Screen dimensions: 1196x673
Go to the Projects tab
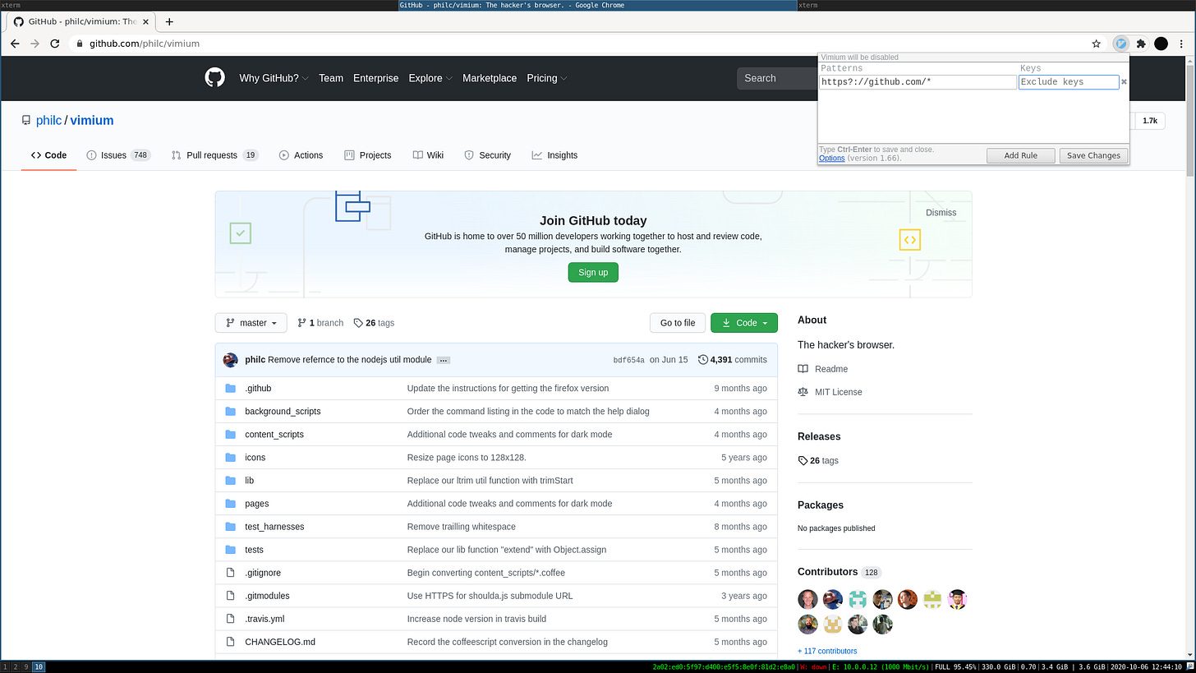(367, 155)
